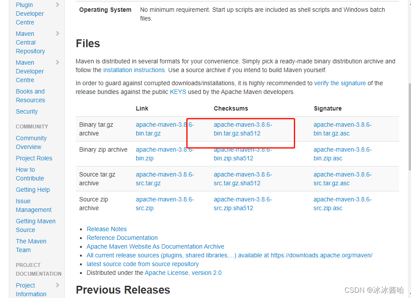Open apache-maven-3.8.6-src.tar.gz.sha512 checksum

tap(243, 179)
